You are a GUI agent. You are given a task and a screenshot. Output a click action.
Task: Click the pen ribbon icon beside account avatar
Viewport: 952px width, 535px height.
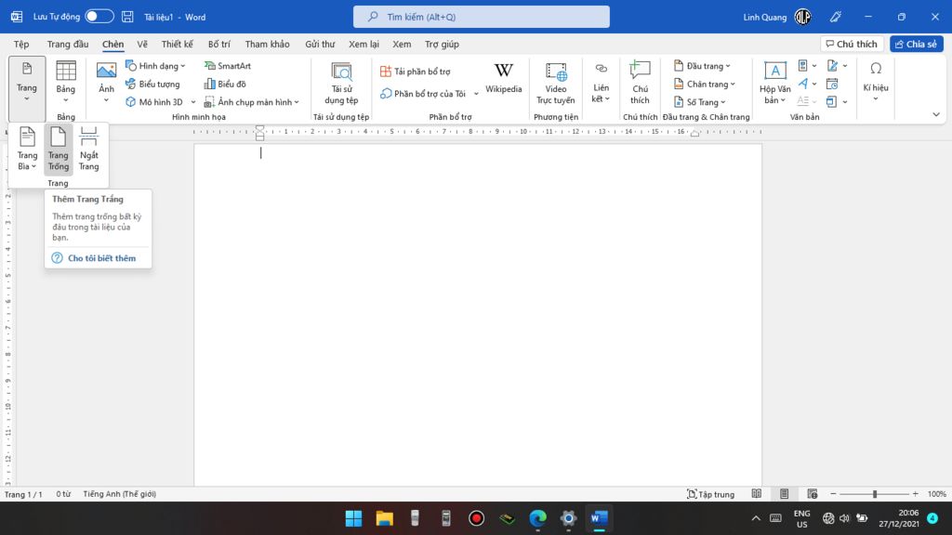tap(836, 17)
